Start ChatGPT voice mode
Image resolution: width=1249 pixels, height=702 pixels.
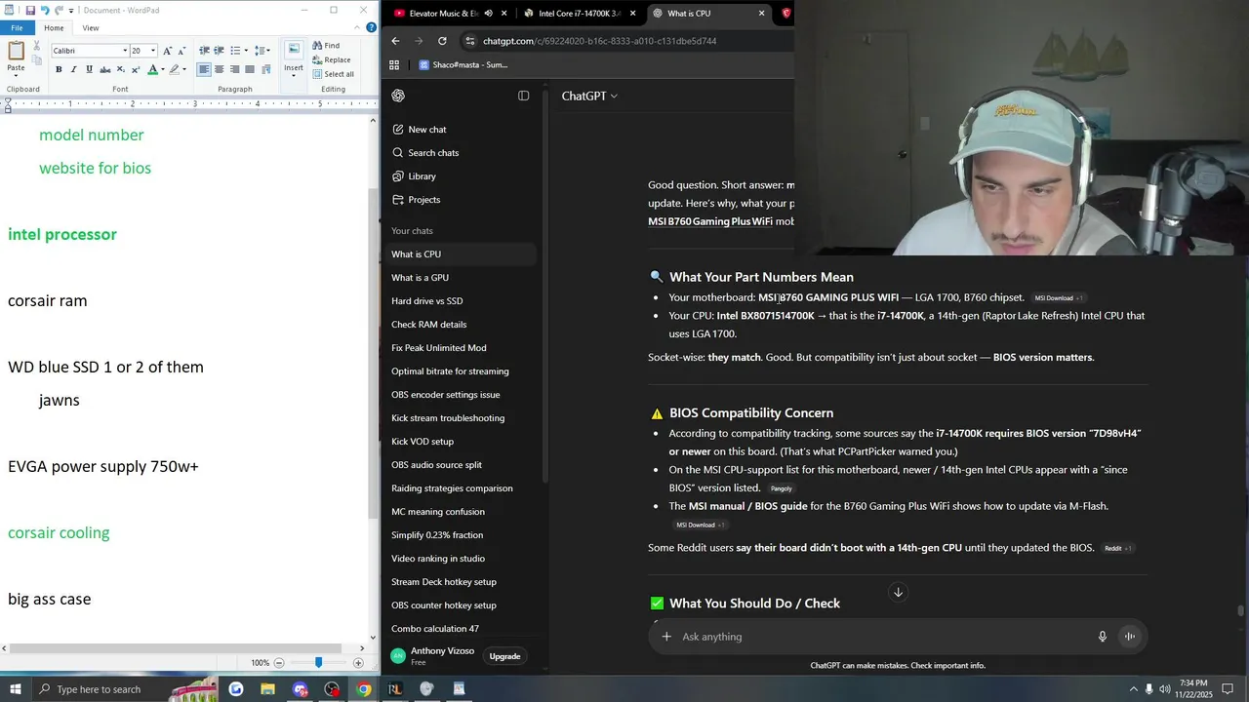1129,637
